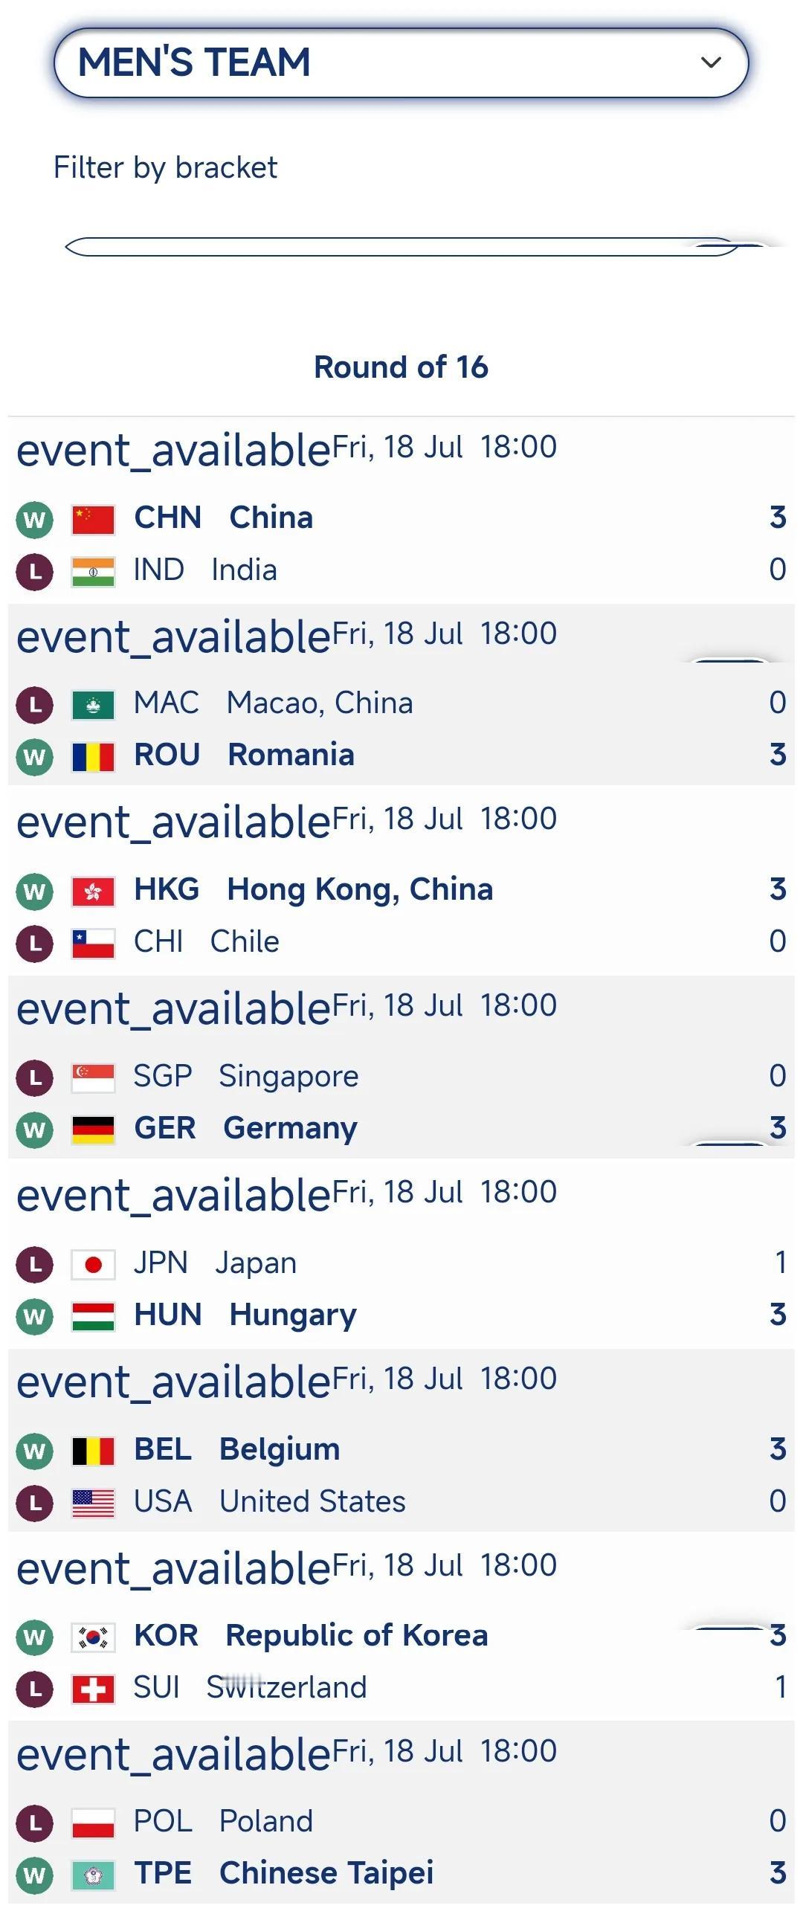This screenshot has height=1914, width=803.
Task: Click the China flag icon
Action: [x=93, y=519]
